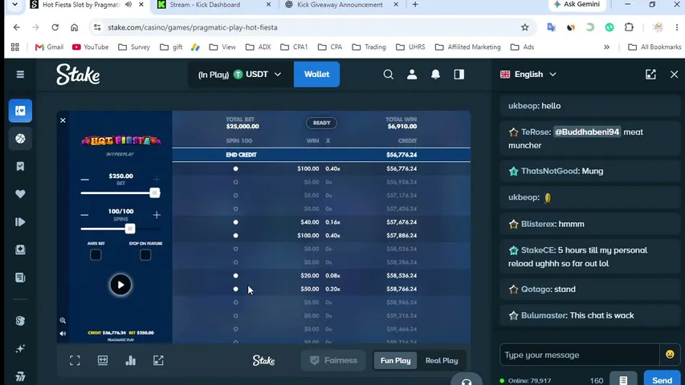Pop out the chat window
The width and height of the screenshot is (685, 385).
click(x=650, y=75)
